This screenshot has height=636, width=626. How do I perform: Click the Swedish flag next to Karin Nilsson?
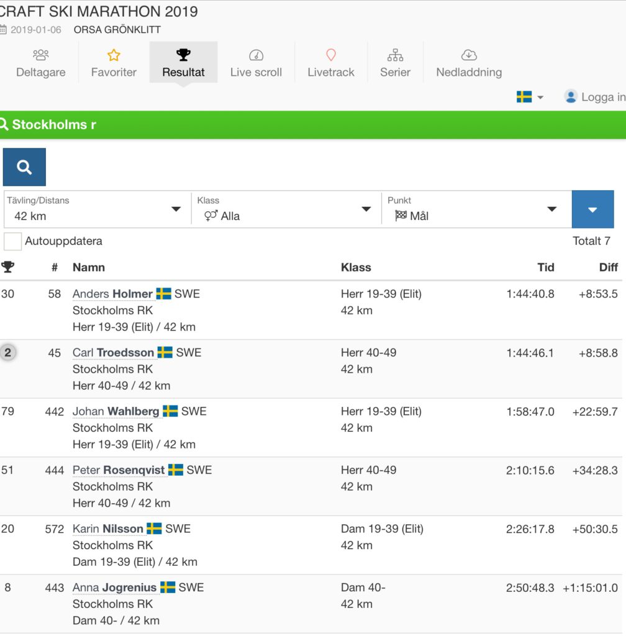154,529
